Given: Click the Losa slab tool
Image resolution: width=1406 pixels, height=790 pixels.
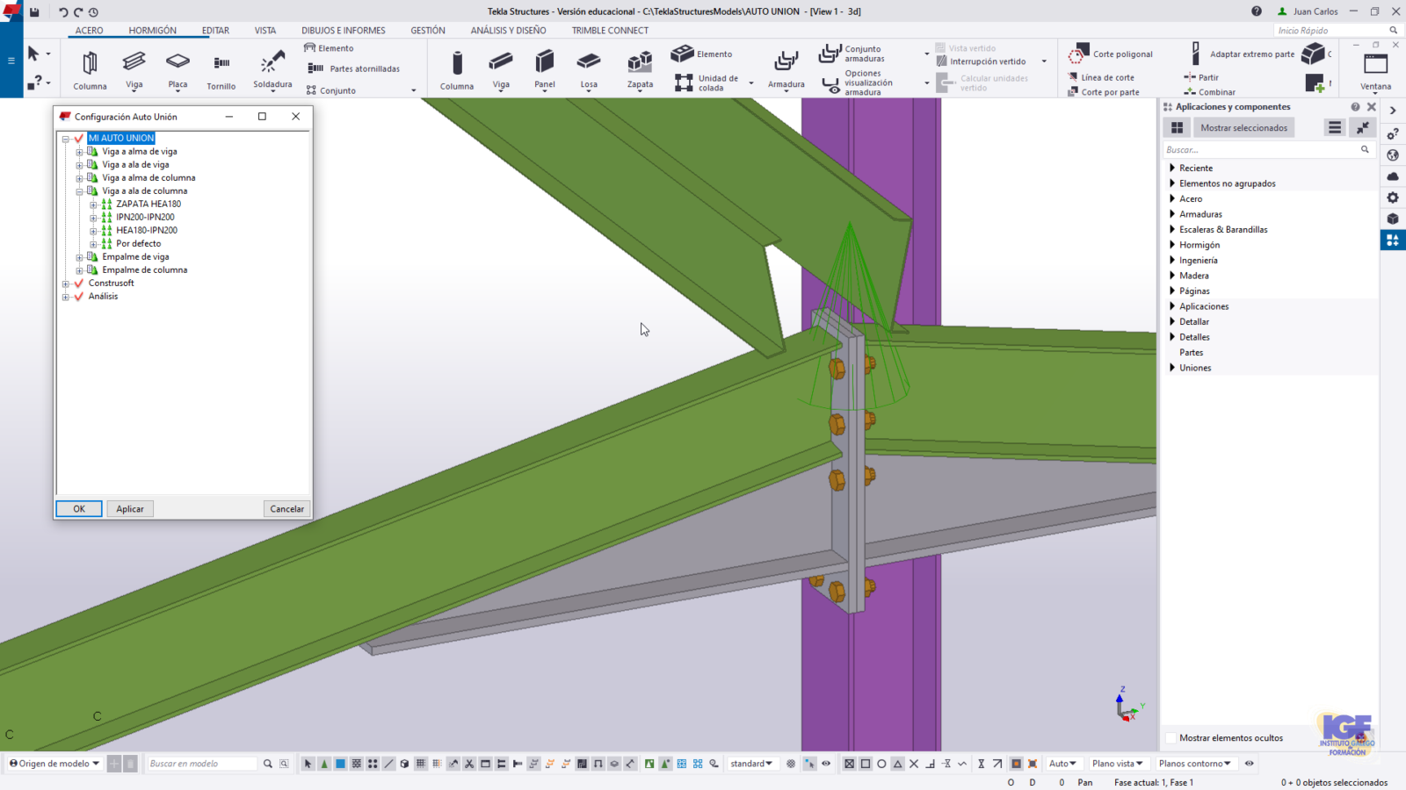Looking at the screenshot, I should pos(589,69).
